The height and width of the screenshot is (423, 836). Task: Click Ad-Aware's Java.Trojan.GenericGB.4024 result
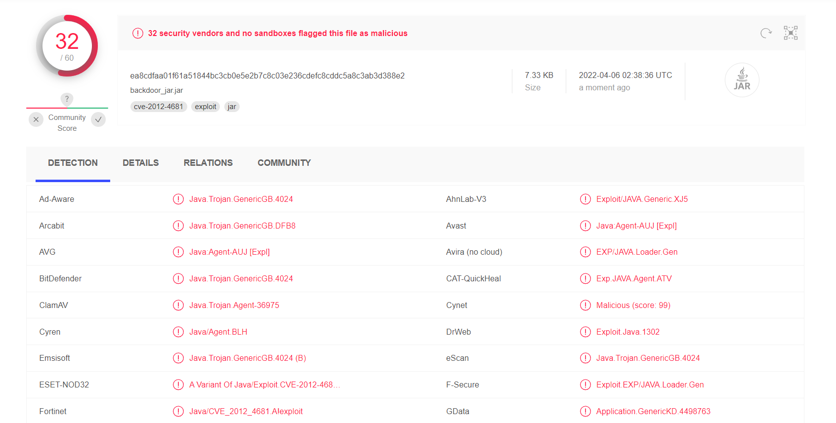(241, 199)
